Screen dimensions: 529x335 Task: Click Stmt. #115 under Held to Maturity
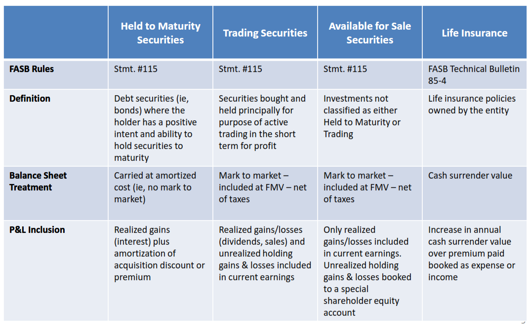click(136, 69)
